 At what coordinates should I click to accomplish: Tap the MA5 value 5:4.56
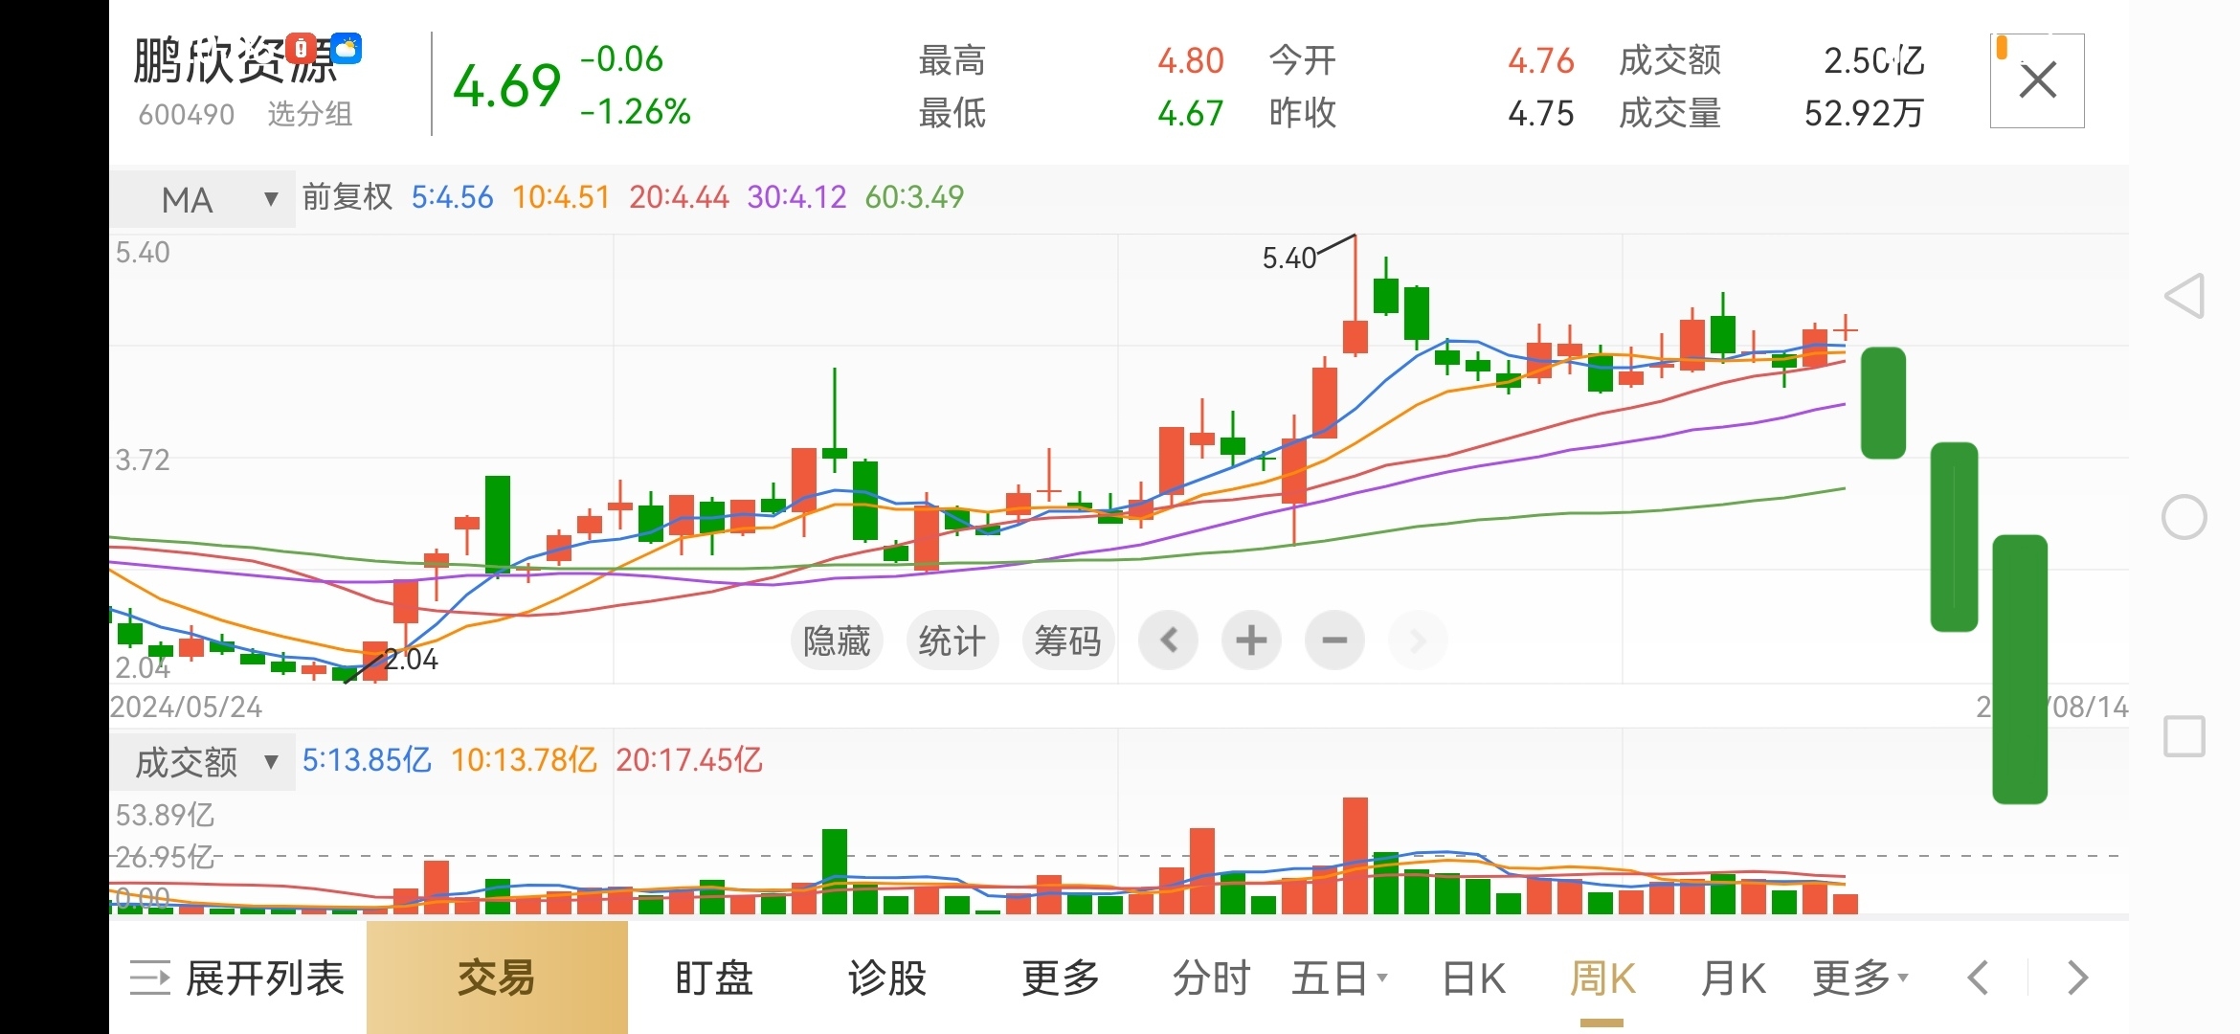(452, 197)
